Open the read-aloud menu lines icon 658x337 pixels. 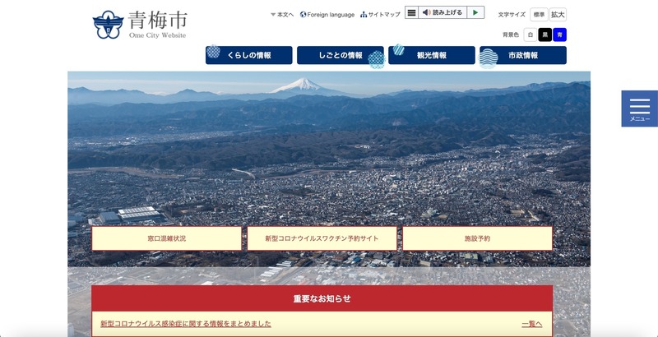click(411, 13)
